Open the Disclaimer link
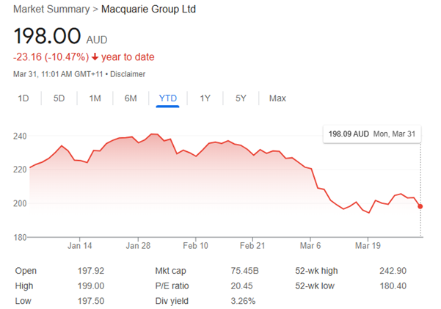The image size is (441, 309). pyautogui.click(x=128, y=74)
